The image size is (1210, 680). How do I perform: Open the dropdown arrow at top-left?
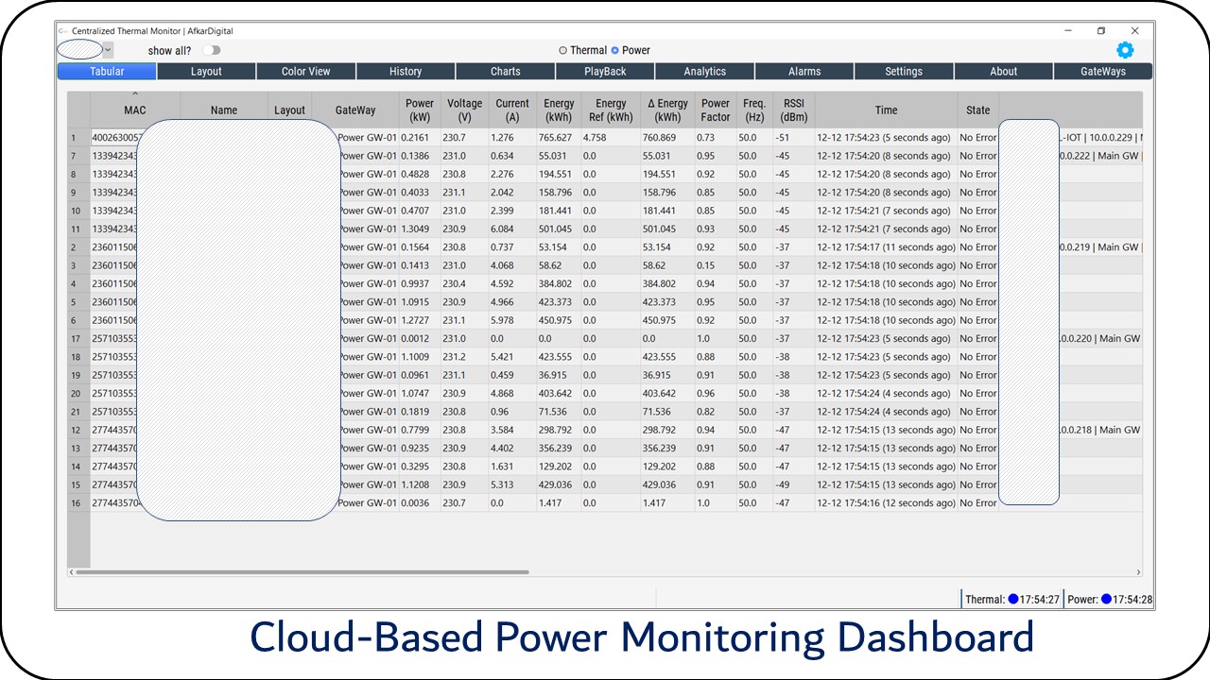(x=108, y=50)
